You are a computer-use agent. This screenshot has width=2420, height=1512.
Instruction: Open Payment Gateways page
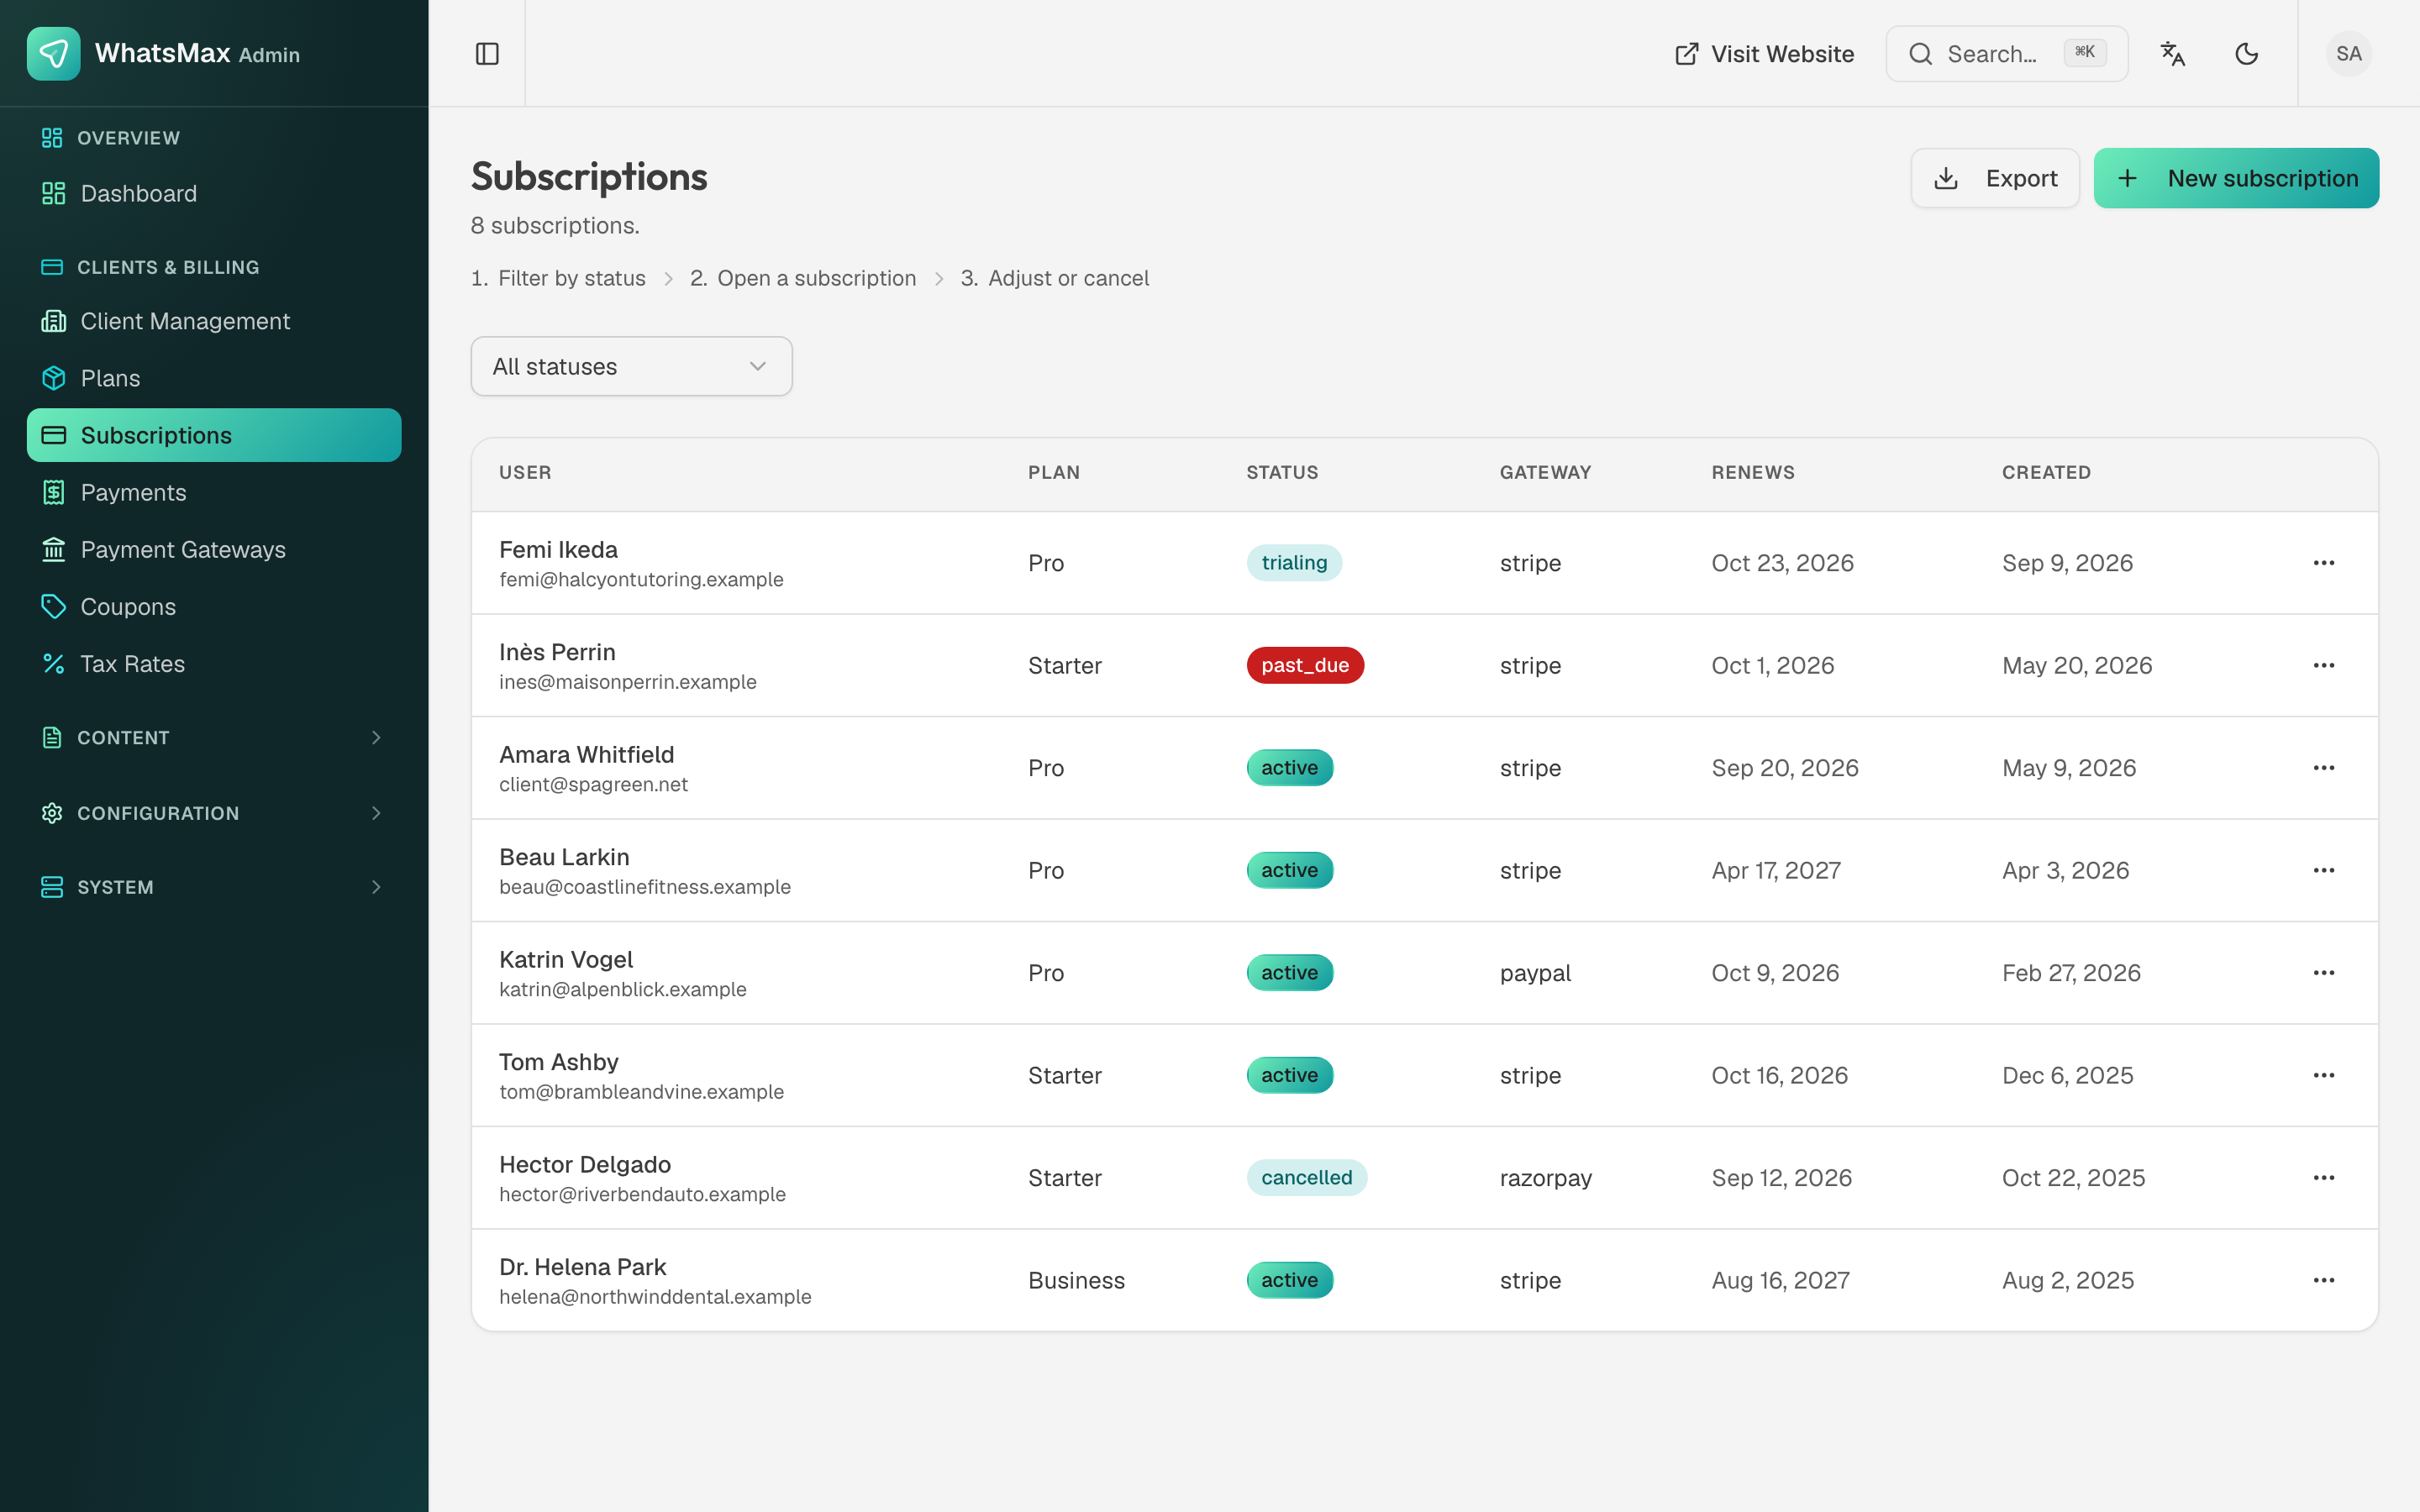[x=214, y=550]
